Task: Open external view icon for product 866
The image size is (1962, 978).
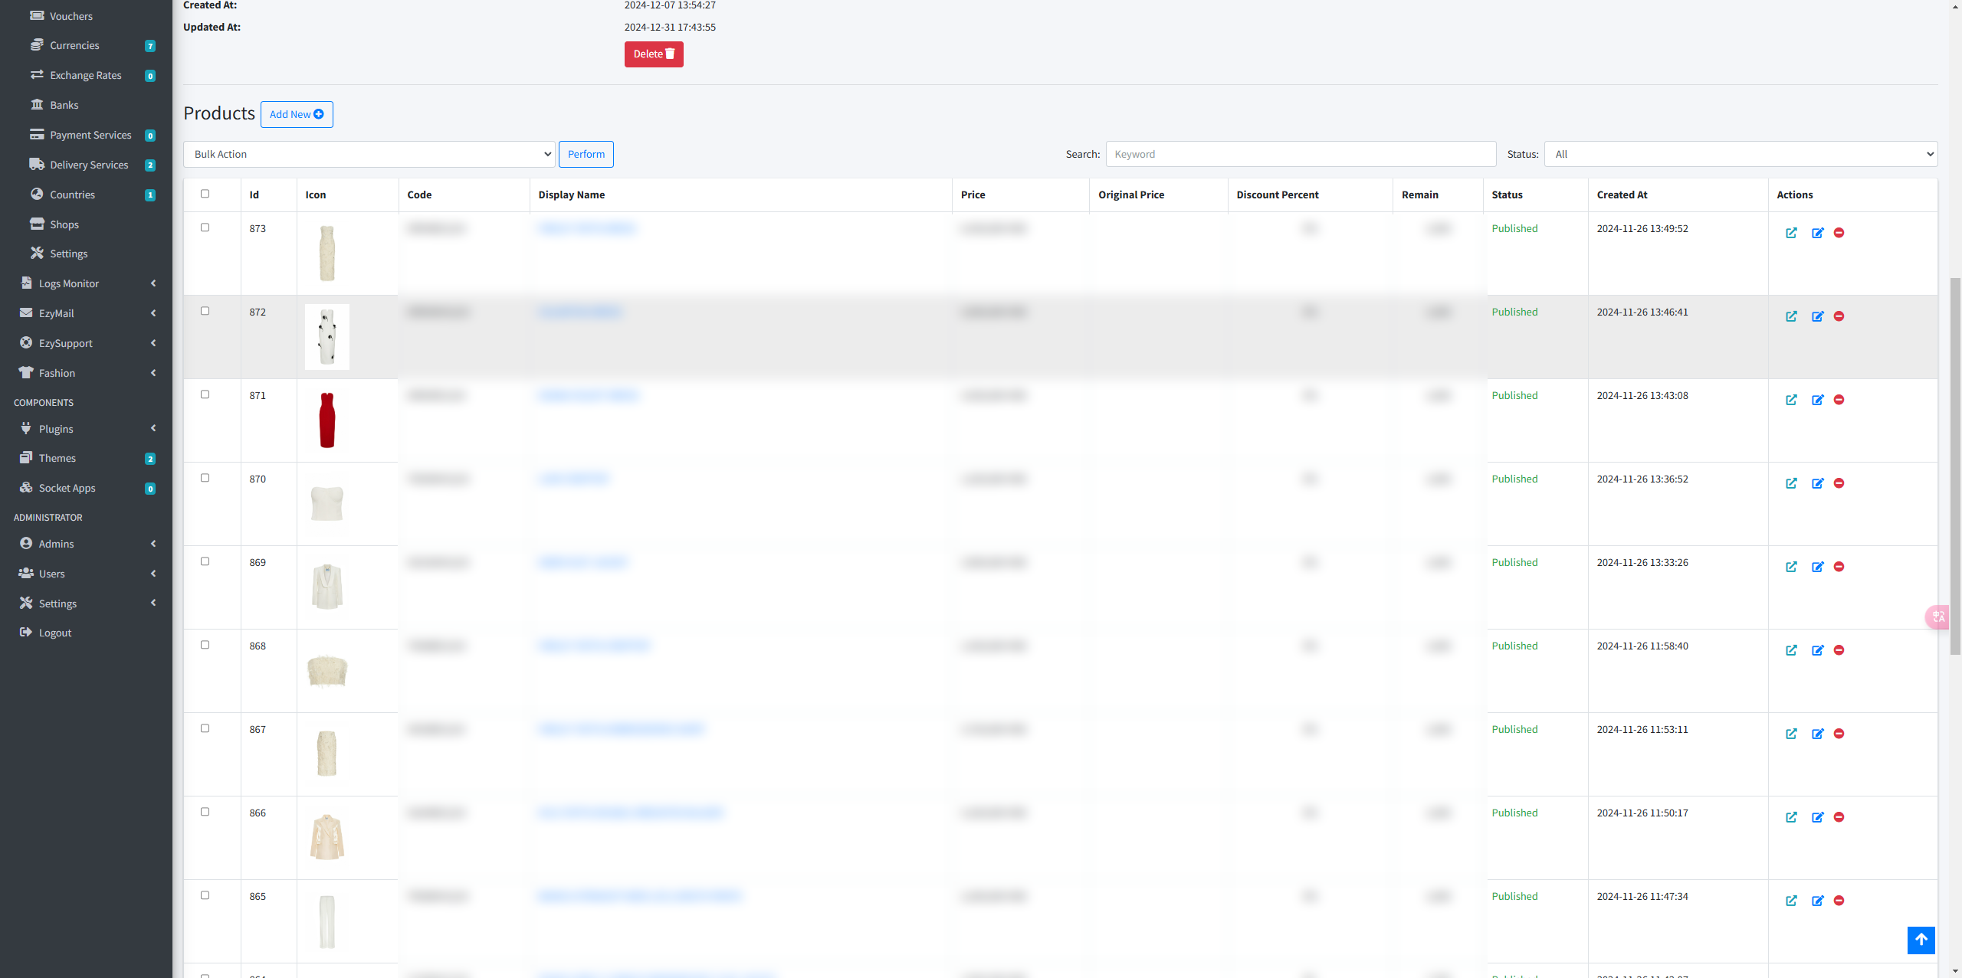Action: (1791, 817)
